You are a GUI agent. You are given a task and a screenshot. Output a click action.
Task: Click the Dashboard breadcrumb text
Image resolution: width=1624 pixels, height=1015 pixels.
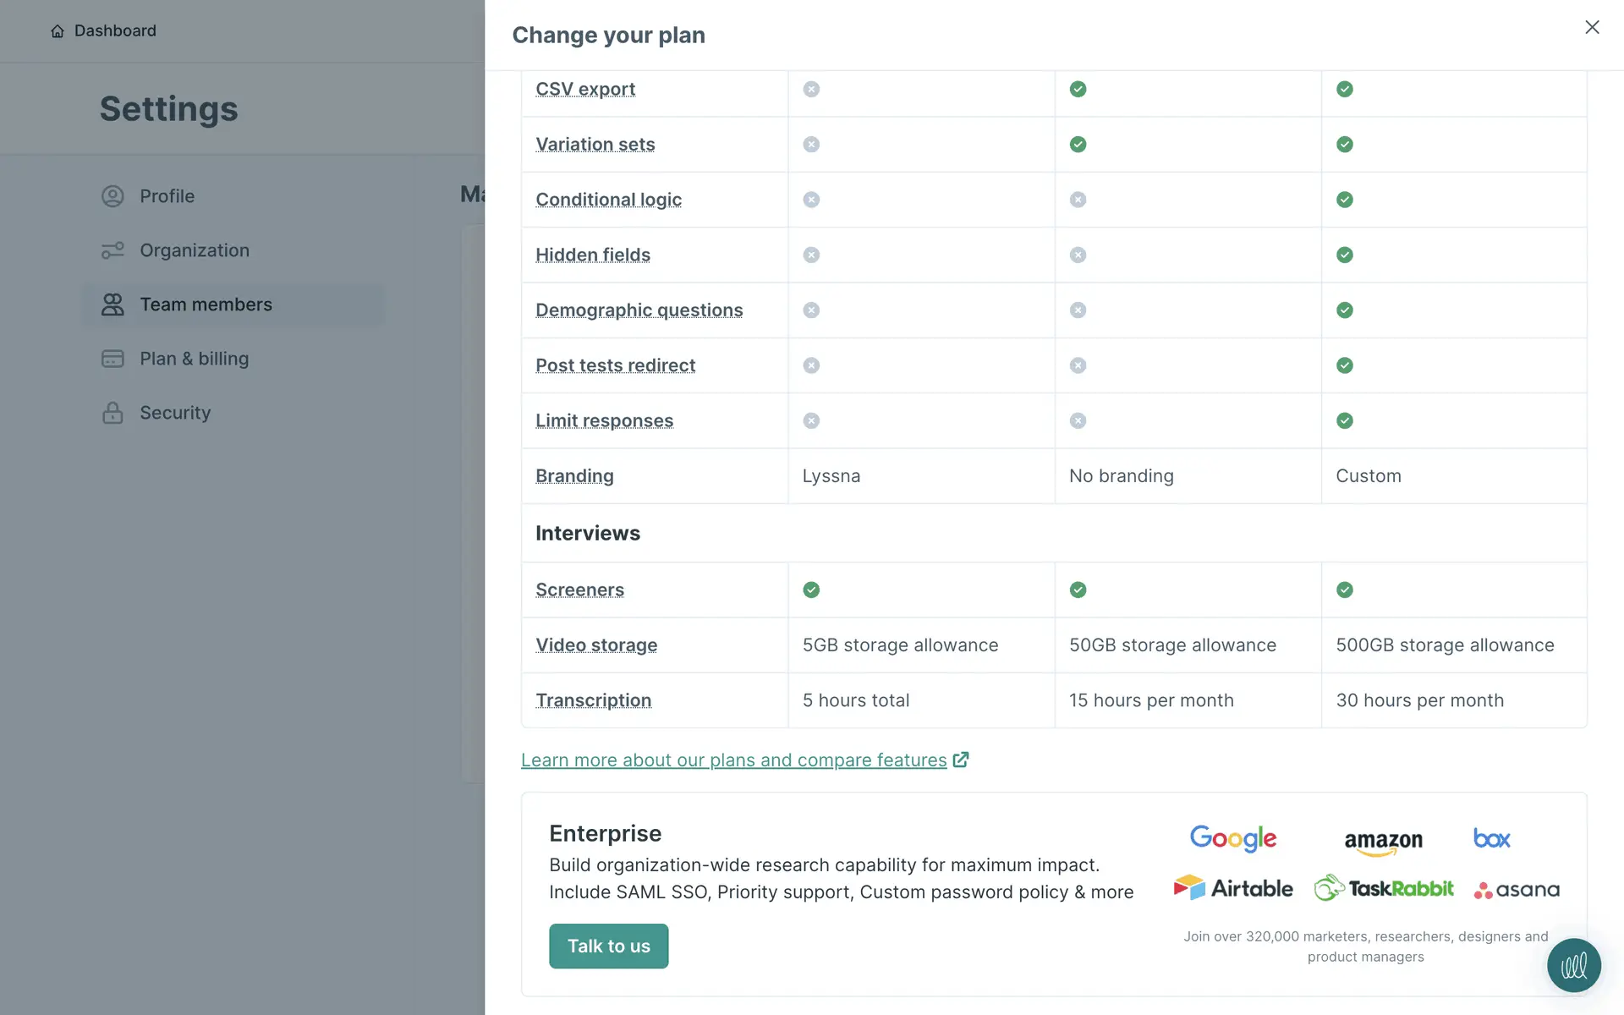point(115,30)
